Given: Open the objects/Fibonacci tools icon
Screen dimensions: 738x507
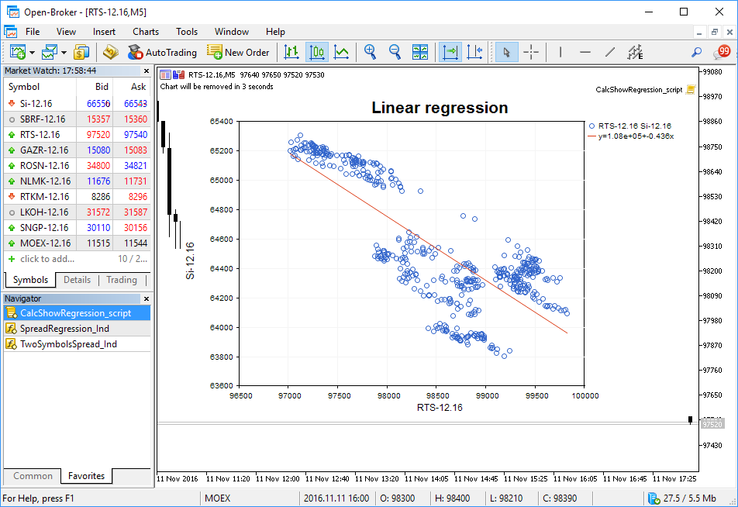Looking at the screenshot, I should [635, 52].
